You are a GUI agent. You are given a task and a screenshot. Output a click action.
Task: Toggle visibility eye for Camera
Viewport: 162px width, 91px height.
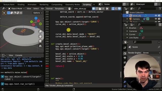[156, 19]
